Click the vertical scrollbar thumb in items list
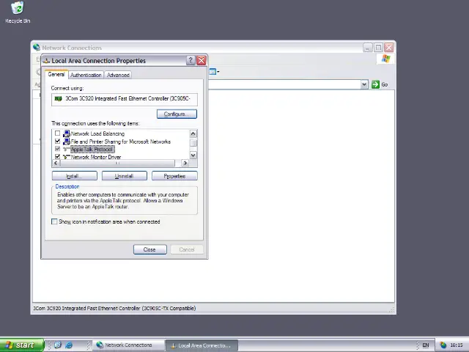 coord(193,143)
